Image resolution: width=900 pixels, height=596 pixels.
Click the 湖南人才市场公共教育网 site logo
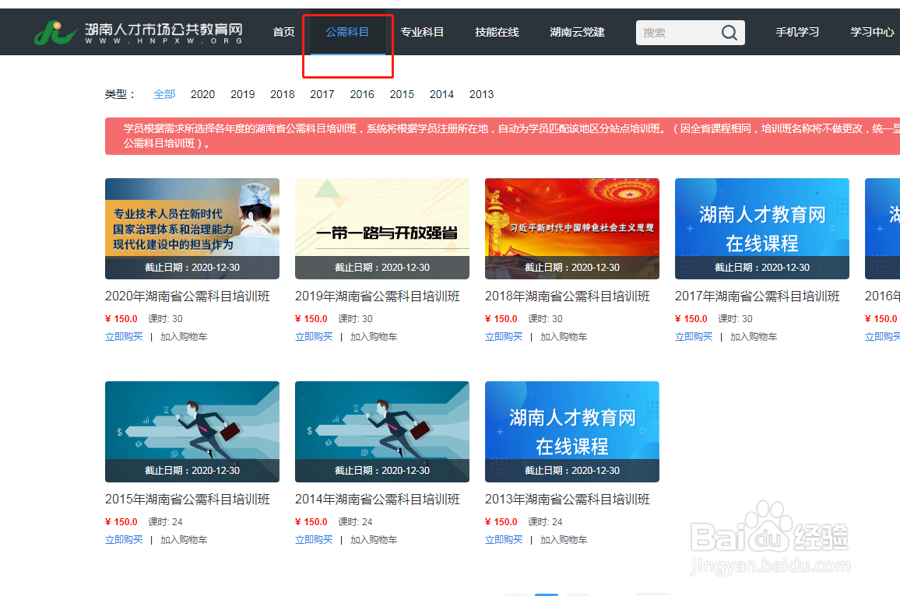point(139,33)
